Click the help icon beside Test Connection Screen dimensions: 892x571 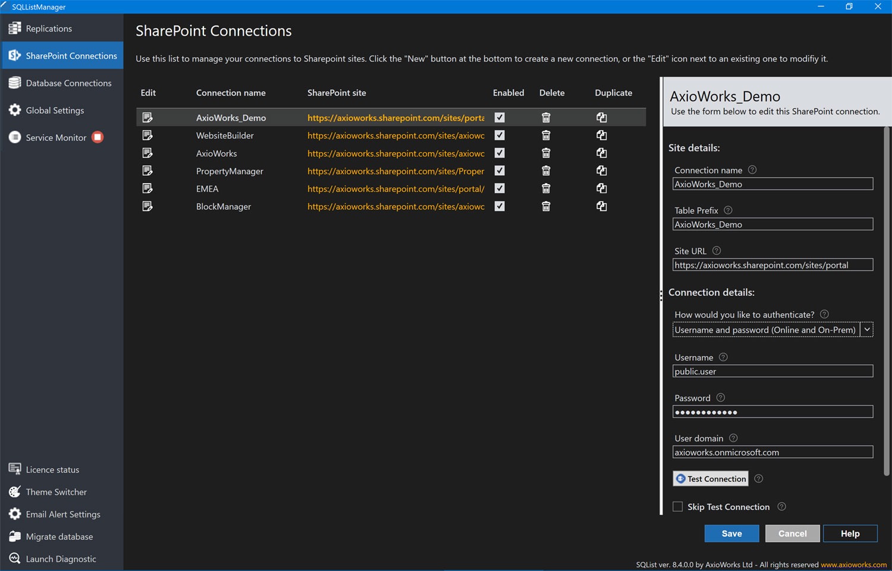tap(758, 478)
